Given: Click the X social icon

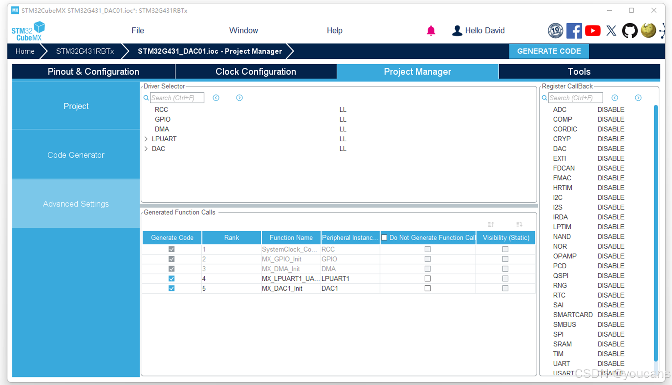Looking at the screenshot, I should (x=611, y=31).
